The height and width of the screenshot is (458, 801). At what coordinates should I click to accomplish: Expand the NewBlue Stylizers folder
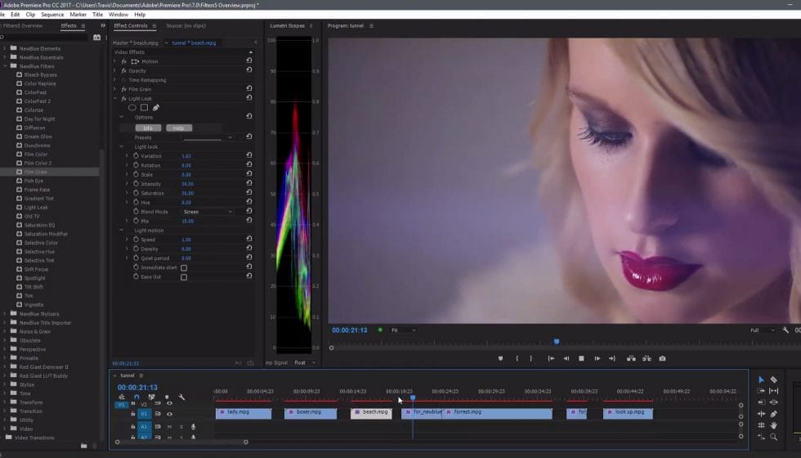point(5,313)
